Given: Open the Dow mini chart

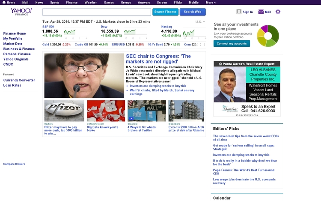Looking at the screenshot, I should [x=136, y=33].
